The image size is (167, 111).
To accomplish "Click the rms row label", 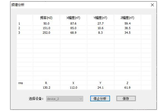I will pos(20,83).
